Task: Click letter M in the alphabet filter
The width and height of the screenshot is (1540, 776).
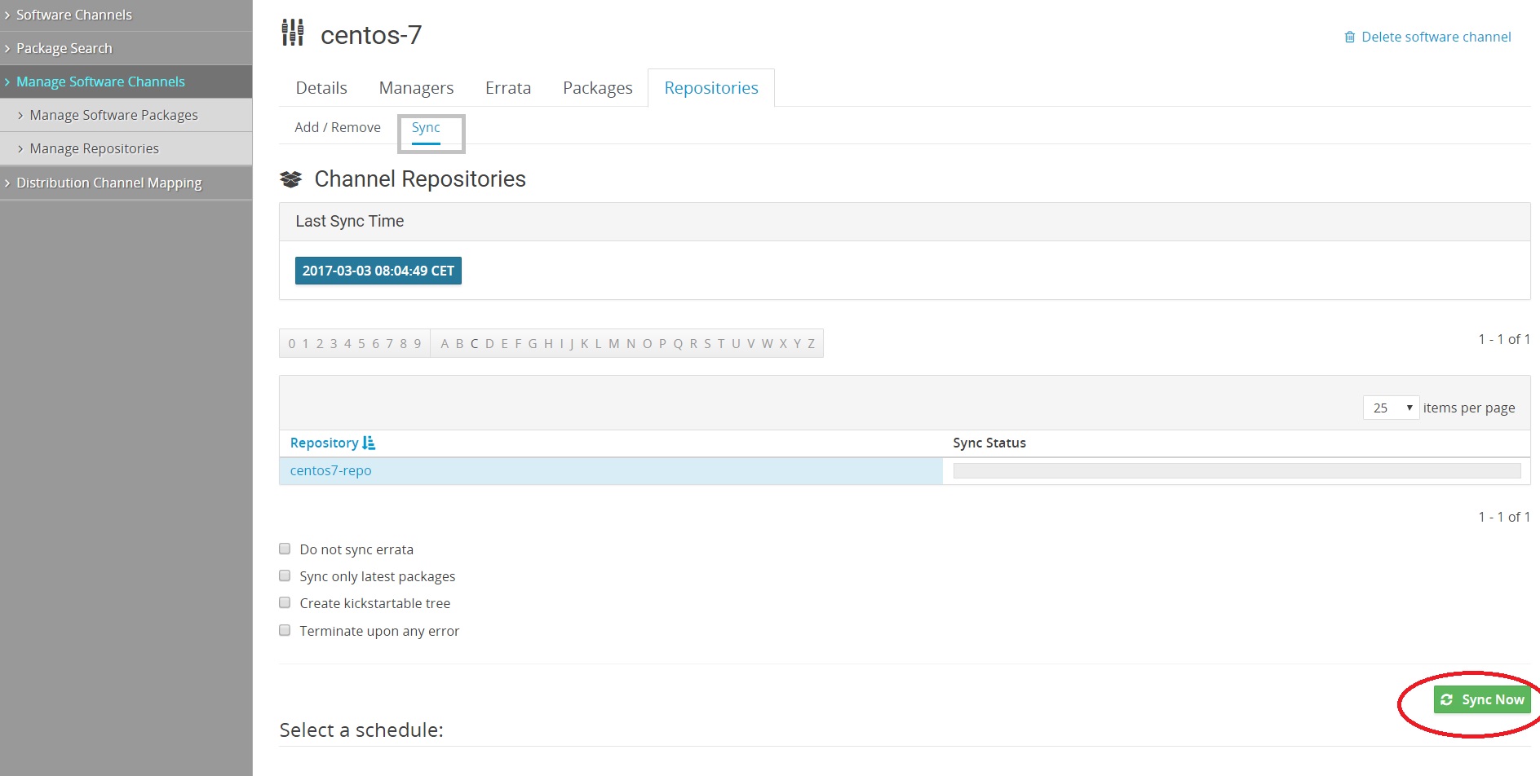Action: (614, 343)
